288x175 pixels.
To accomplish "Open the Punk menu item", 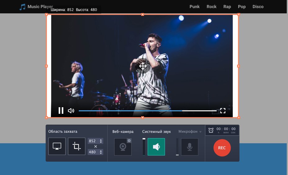I will (195, 7).
